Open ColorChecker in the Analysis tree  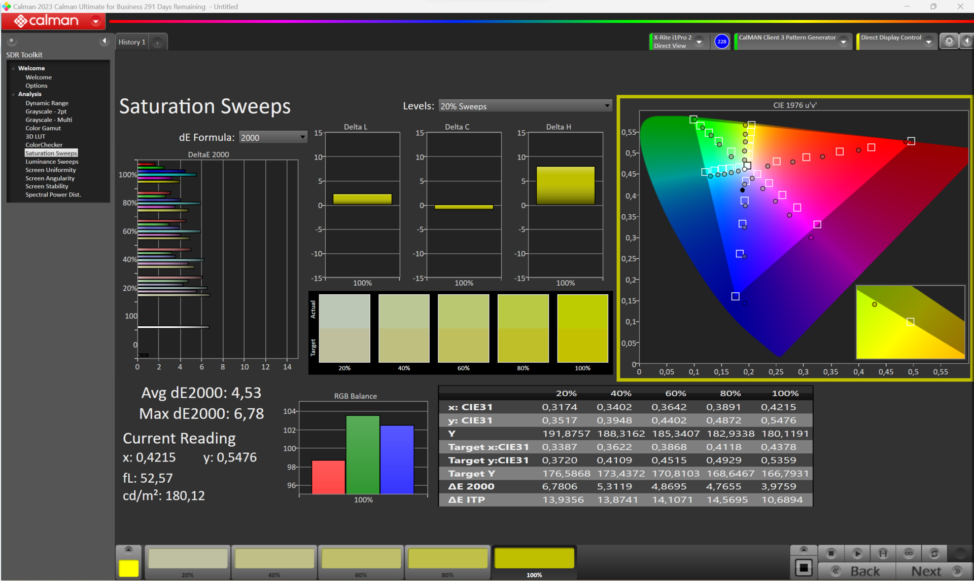(x=44, y=145)
